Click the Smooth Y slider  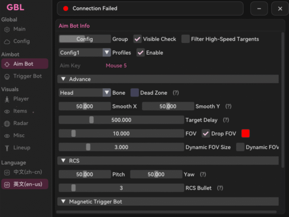click(x=168, y=106)
